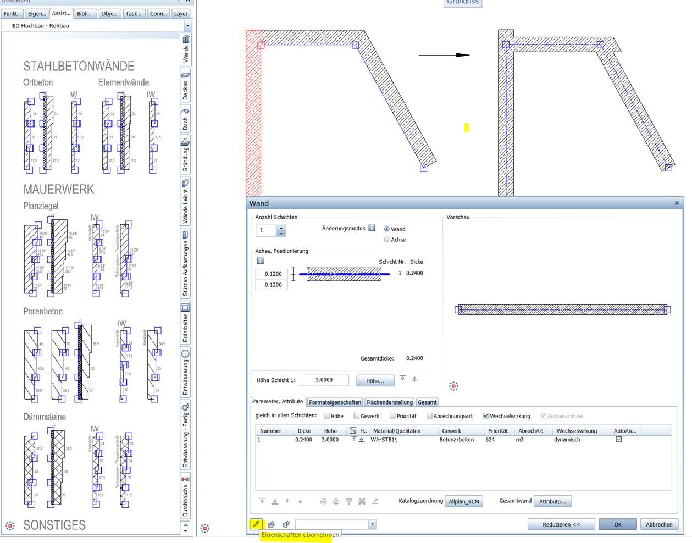This screenshot has height=543, width=692.
Task: Click the Höhe... button
Action: click(375, 381)
